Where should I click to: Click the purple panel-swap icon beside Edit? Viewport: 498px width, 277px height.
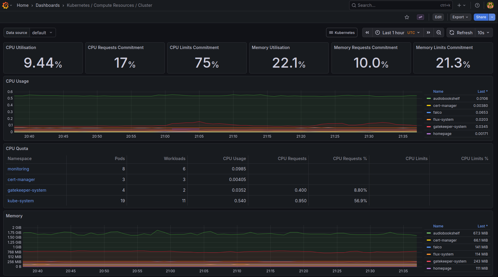tap(420, 17)
